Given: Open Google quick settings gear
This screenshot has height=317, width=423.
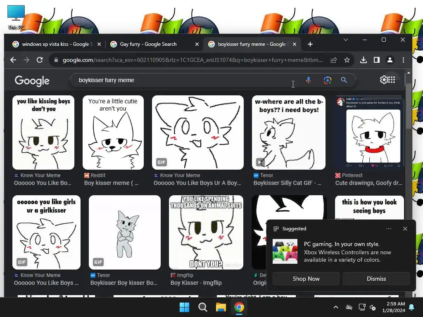Looking at the screenshot, I should click(384, 80).
